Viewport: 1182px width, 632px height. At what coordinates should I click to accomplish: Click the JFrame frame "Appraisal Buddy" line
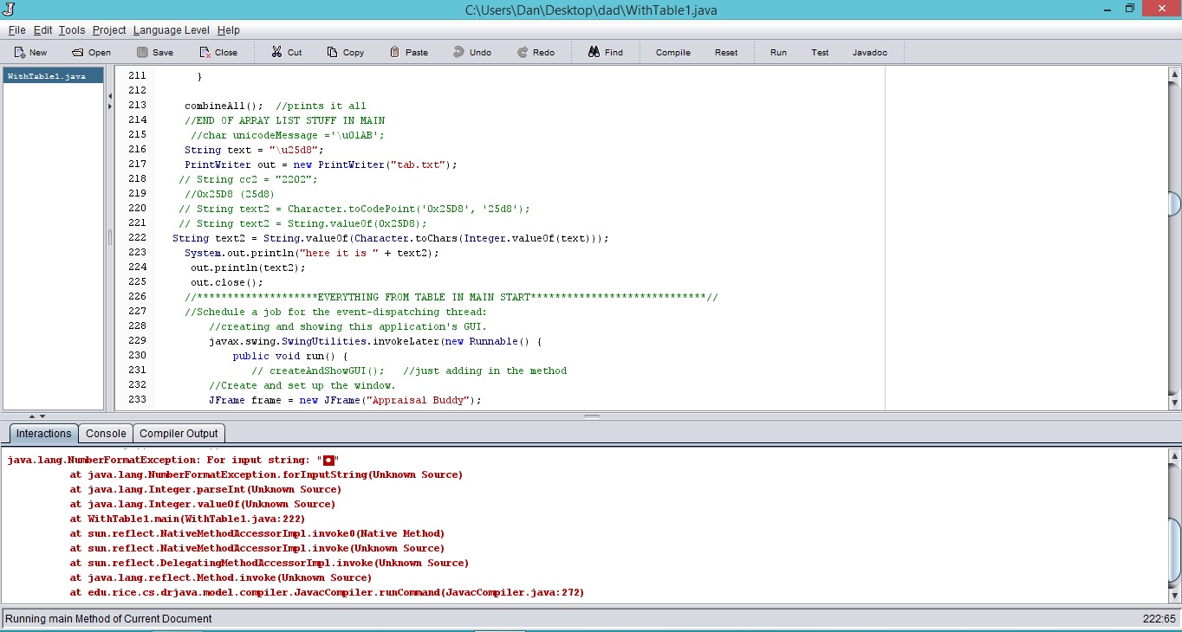(x=344, y=400)
